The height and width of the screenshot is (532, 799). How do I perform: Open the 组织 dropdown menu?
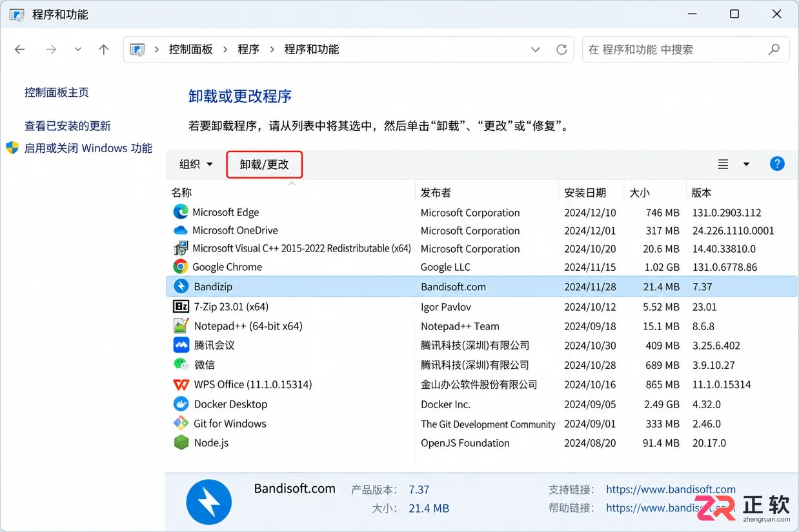coord(196,164)
